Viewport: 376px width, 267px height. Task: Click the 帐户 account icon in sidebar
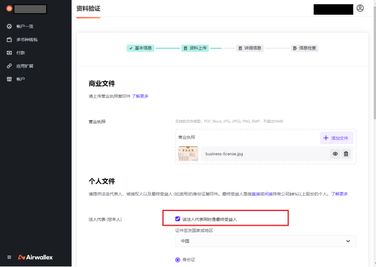tap(9, 79)
